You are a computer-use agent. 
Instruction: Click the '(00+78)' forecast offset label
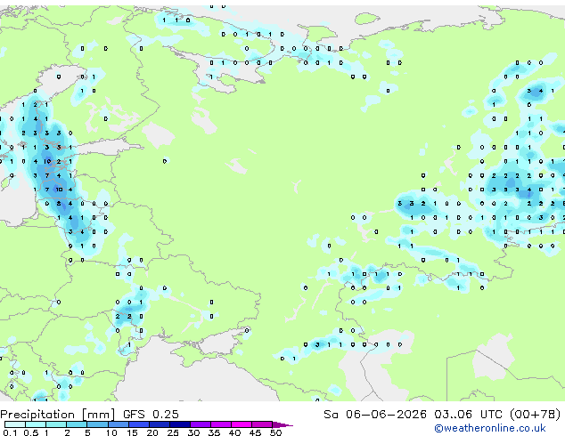pos(535,415)
